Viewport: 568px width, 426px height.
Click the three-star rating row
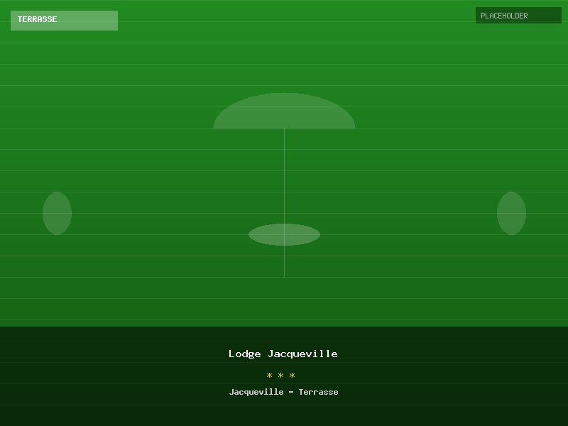click(281, 376)
